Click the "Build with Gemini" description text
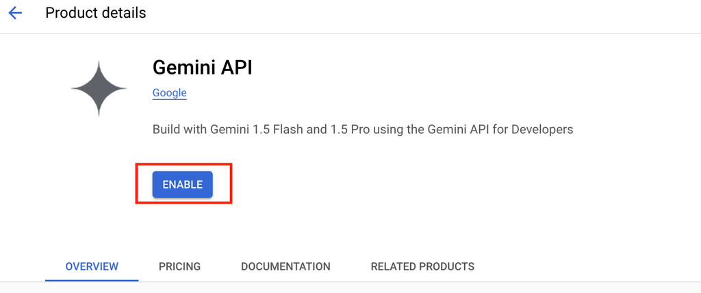The image size is (701, 293). click(x=199, y=129)
